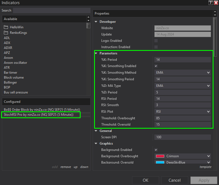Viewport: 219px width, 185px height.
Task: Click the Crimson color swatch
Action: tap(160, 156)
